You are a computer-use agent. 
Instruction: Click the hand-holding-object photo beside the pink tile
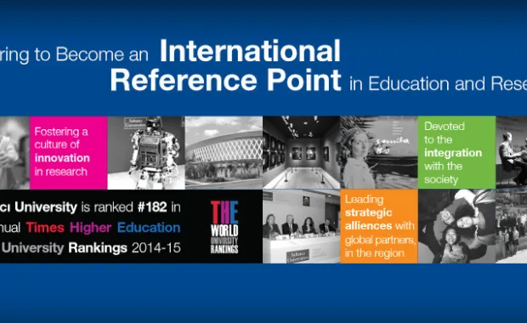(14, 153)
